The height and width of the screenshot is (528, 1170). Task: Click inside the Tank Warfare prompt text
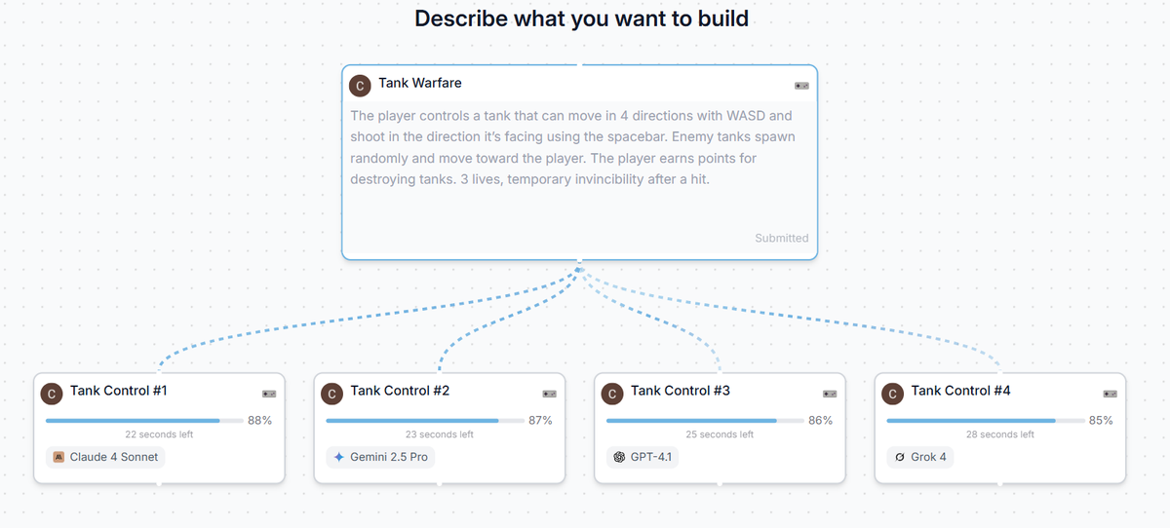(572, 147)
